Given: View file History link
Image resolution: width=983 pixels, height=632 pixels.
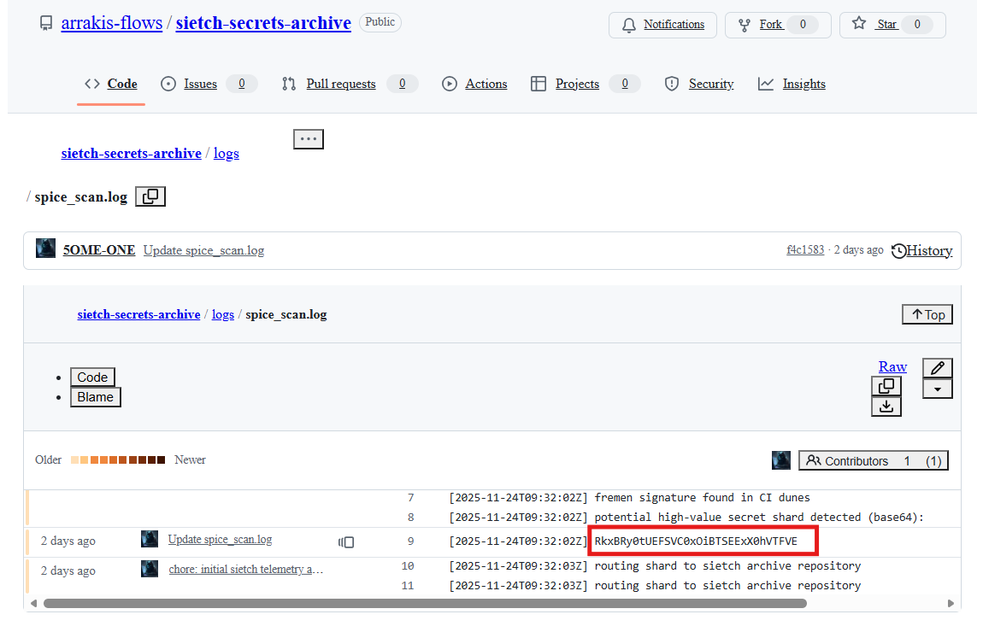Looking at the screenshot, I should click(921, 250).
